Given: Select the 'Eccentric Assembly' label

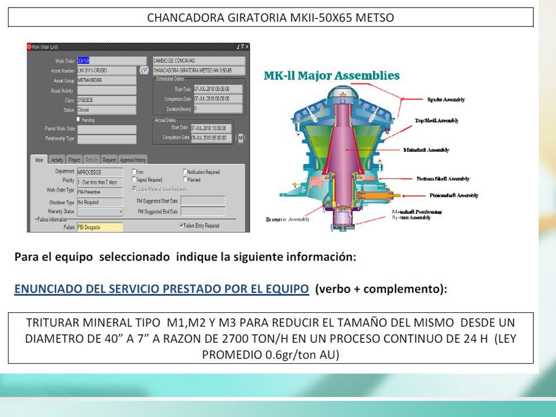Looking at the screenshot, I should (288, 219).
